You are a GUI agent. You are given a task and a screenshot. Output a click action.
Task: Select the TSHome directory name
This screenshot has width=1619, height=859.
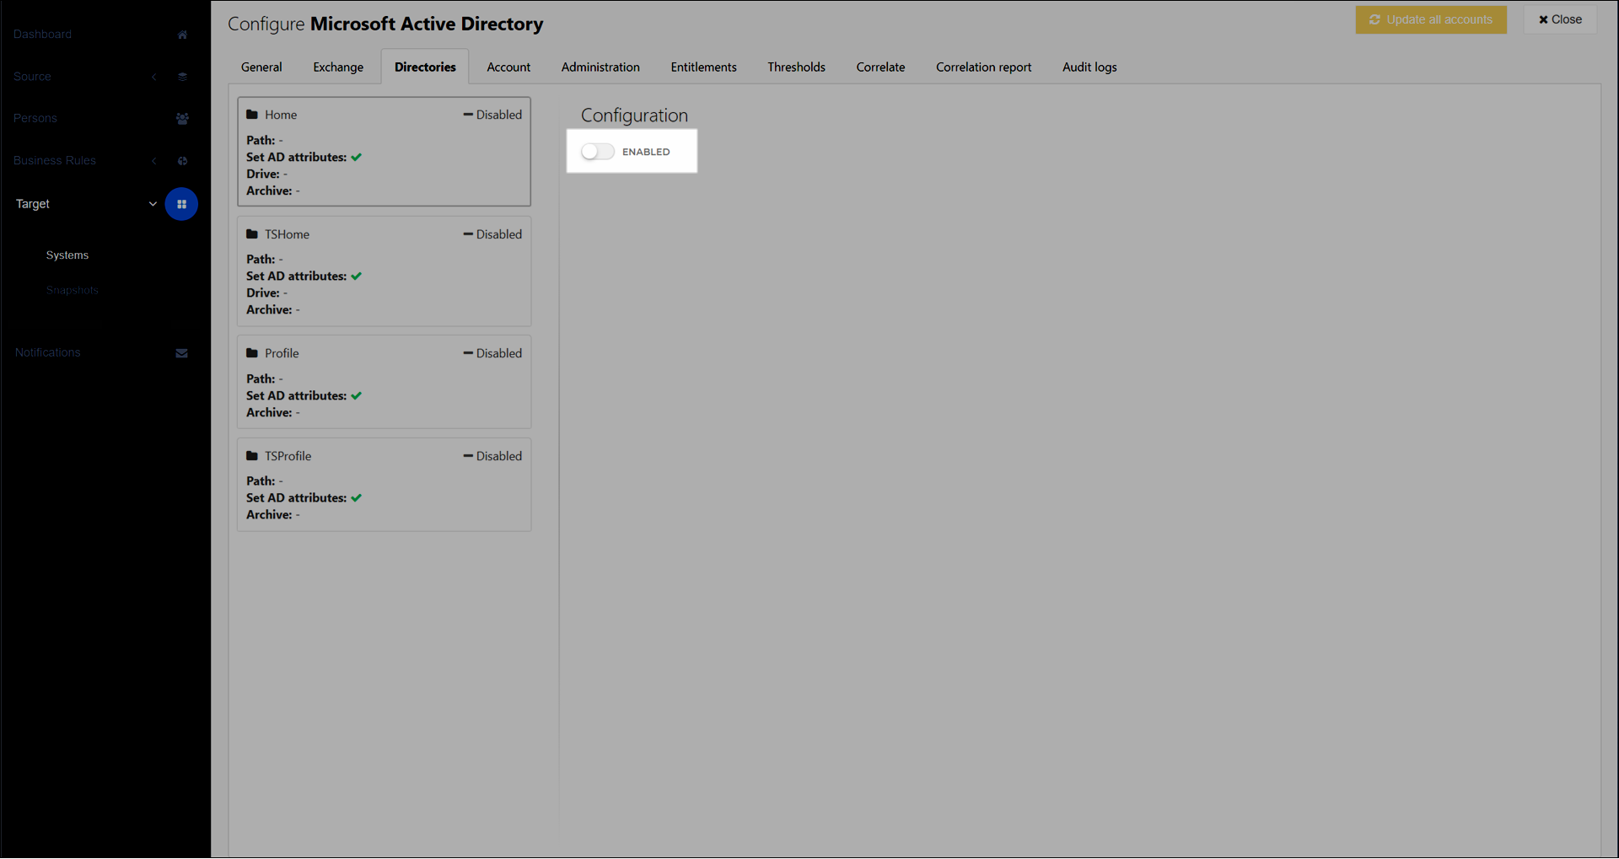pos(287,234)
